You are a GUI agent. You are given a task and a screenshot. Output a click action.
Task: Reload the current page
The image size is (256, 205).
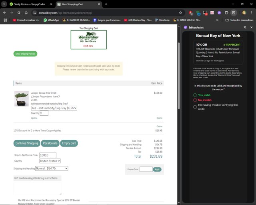coord(19,12)
